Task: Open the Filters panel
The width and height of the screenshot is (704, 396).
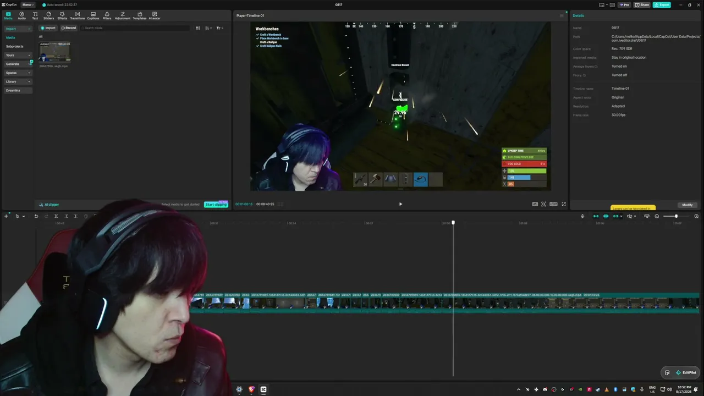Action: click(x=107, y=15)
